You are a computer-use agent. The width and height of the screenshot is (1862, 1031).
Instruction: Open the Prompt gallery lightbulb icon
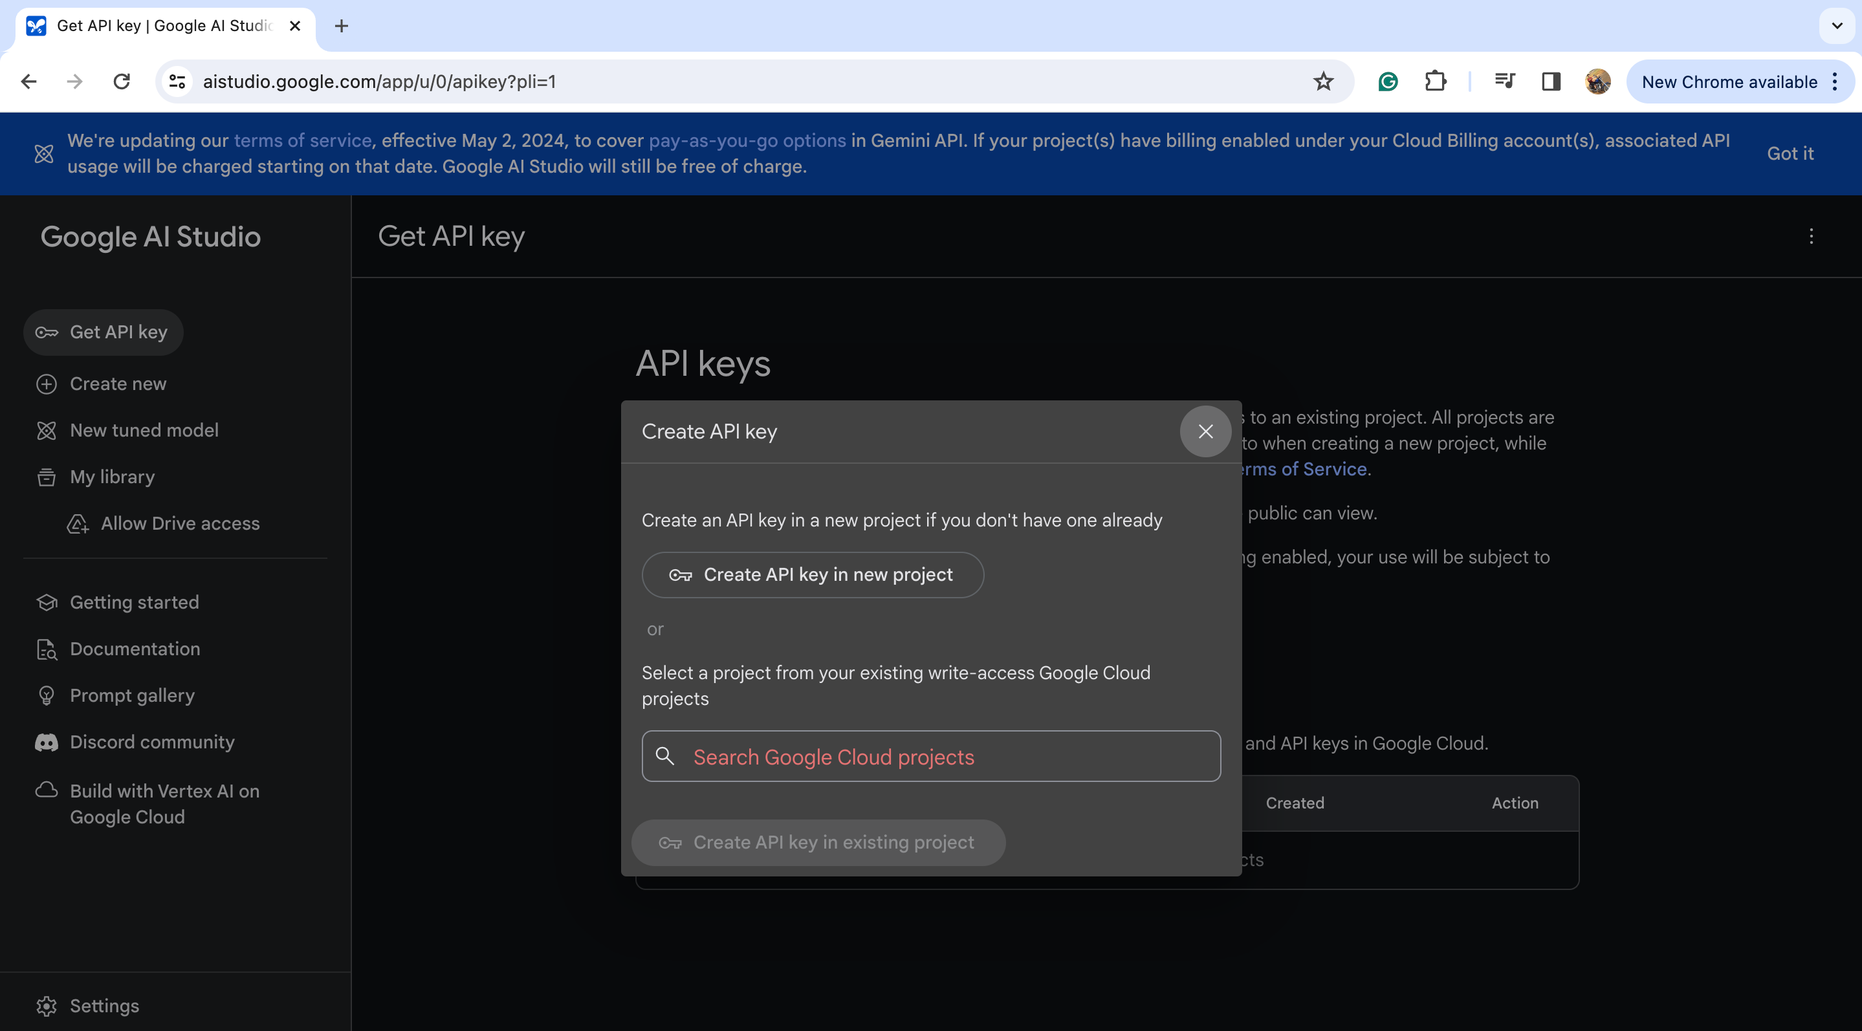(47, 695)
